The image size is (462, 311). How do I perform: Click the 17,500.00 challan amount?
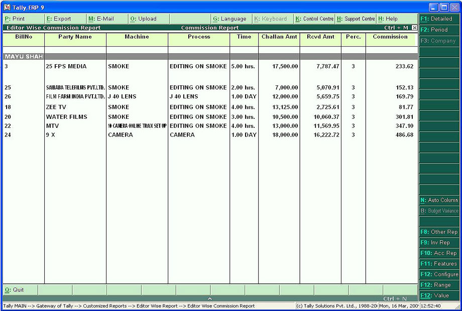pyautogui.click(x=285, y=67)
